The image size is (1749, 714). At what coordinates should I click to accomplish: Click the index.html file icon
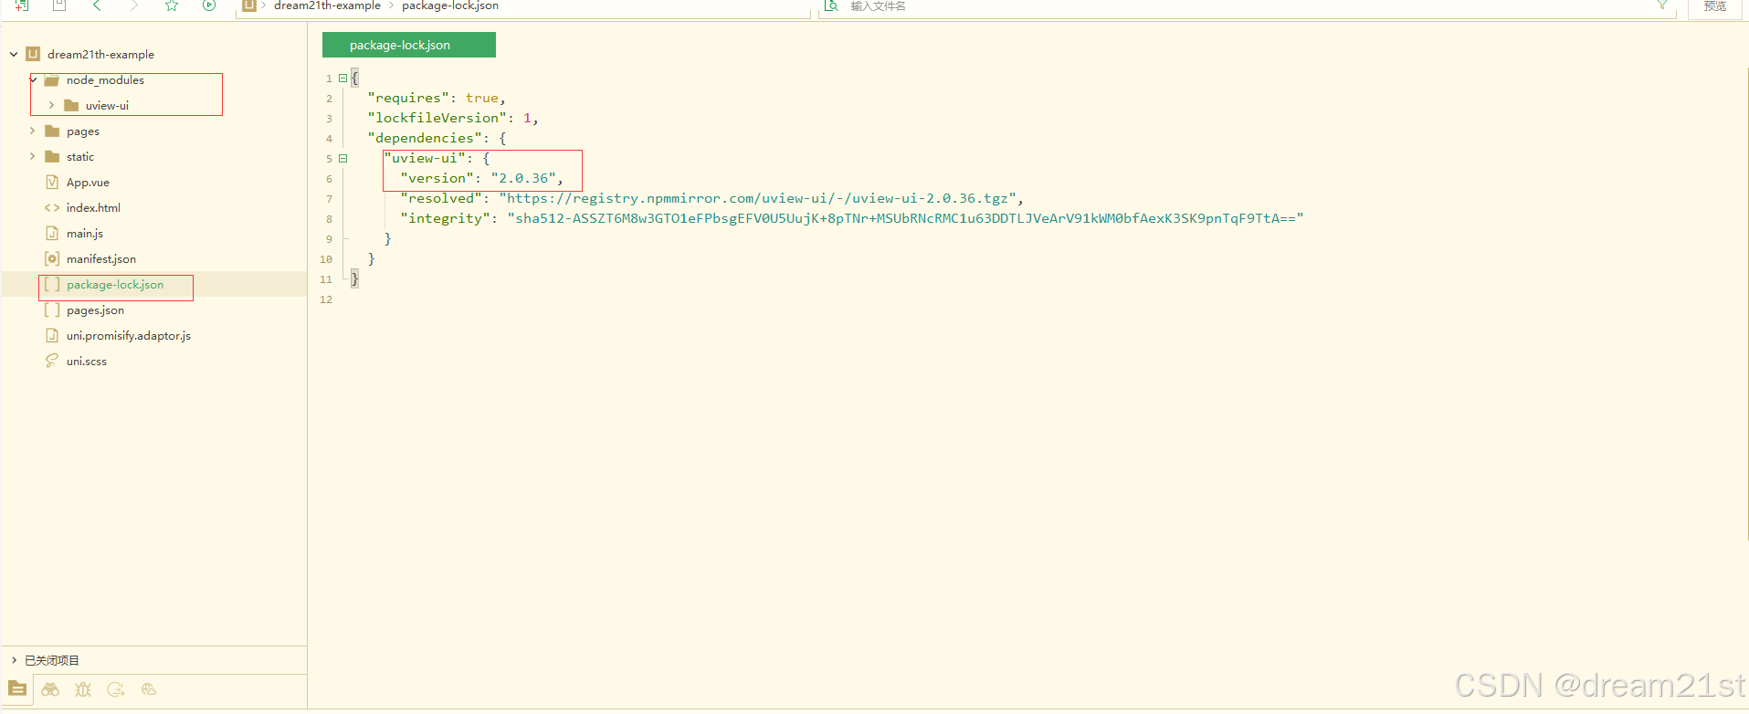(x=52, y=207)
